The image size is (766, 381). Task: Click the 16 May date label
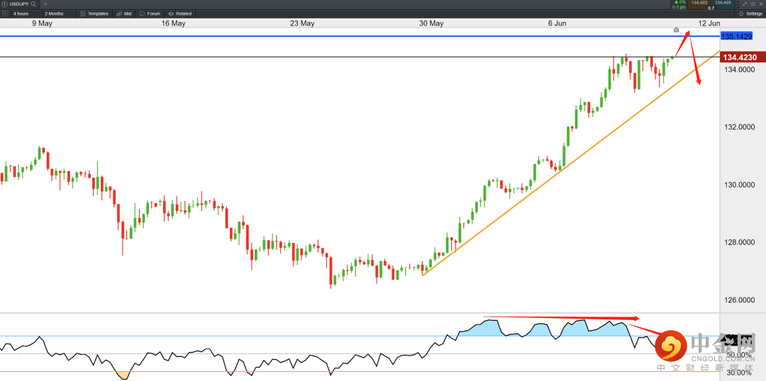click(x=174, y=23)
